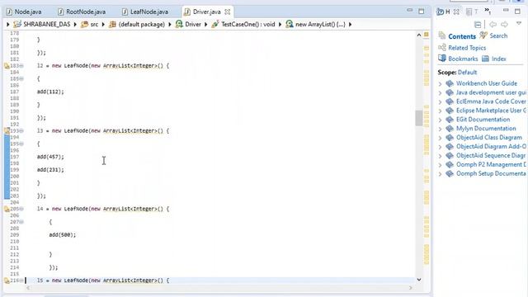The height and width of the screenshot is (297, 528).
Task: Open ObjectAid Sequence Diagram book
Action: click(491, 156)
